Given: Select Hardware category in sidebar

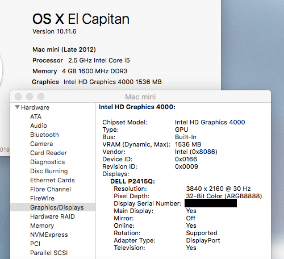Looking at the screenshot, I should point(35,107).
